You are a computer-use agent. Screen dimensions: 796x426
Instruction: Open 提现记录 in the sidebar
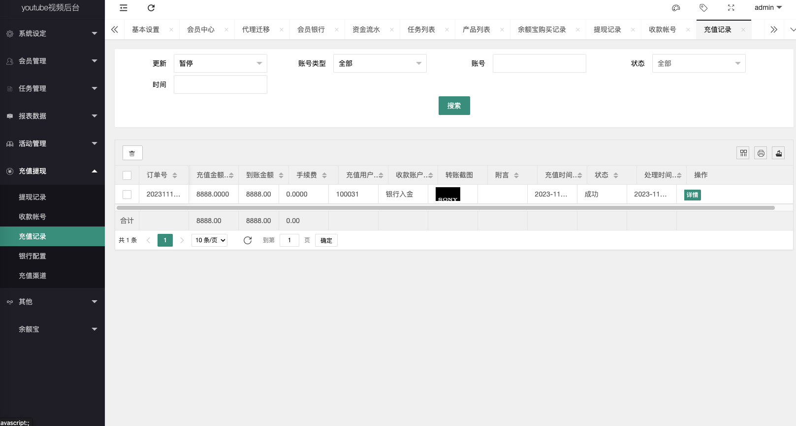52,197
